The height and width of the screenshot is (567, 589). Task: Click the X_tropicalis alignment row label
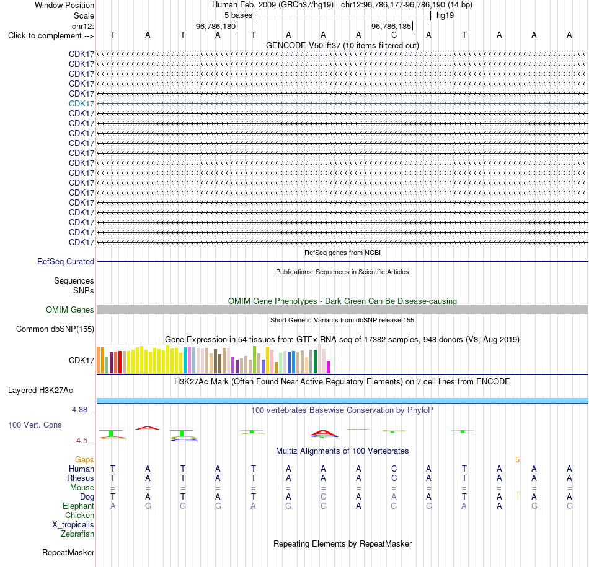[x=73, y=525]
